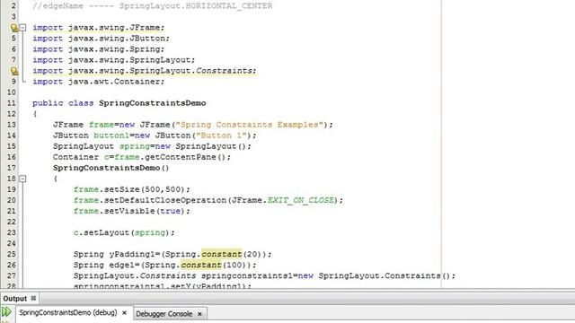Click 'Container c=frame.getContentPane();' line

pos(142,157)
